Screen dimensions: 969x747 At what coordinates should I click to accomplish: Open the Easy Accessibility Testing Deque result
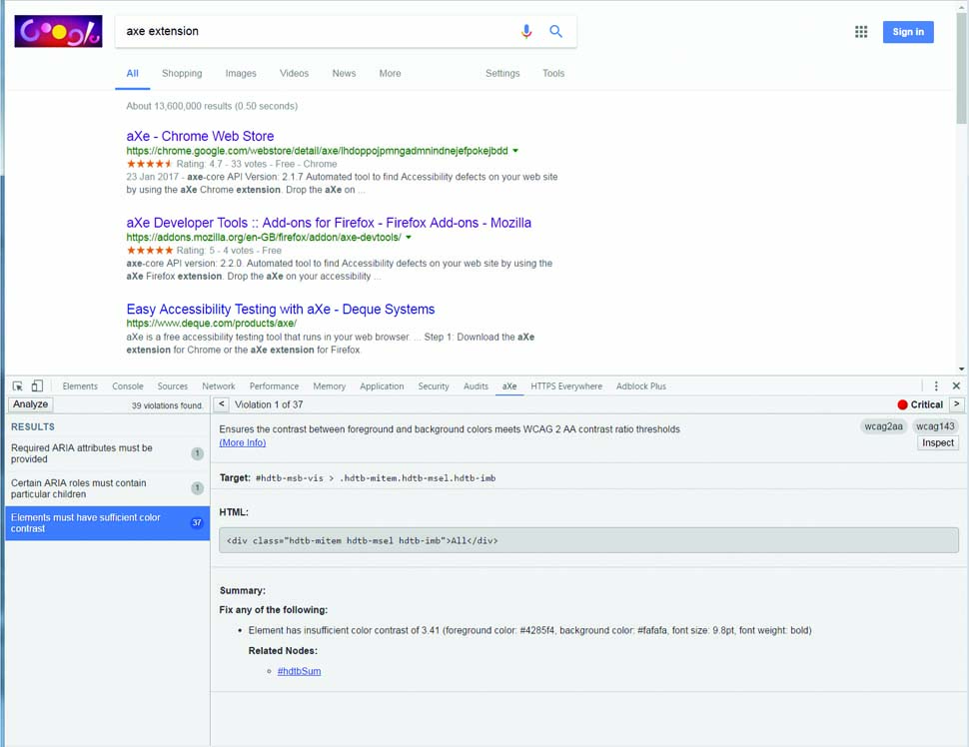281,309
